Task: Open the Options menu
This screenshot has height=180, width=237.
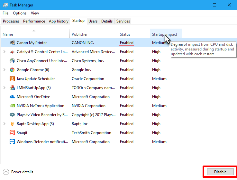Action: pos(20,13)
